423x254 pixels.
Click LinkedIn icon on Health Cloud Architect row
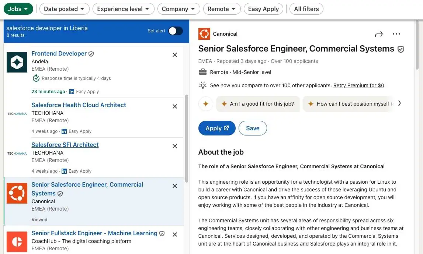pos(64,131)
